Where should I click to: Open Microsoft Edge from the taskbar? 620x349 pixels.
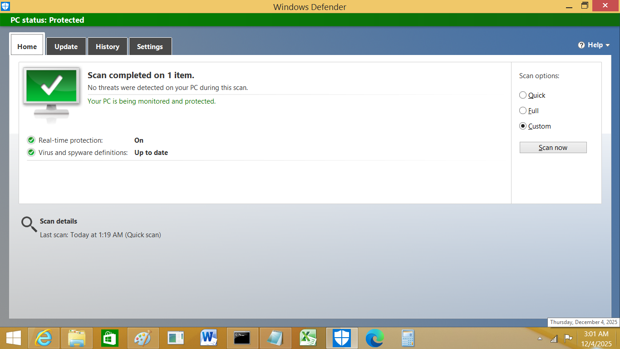pyautogui.click(x=375, y=338)
